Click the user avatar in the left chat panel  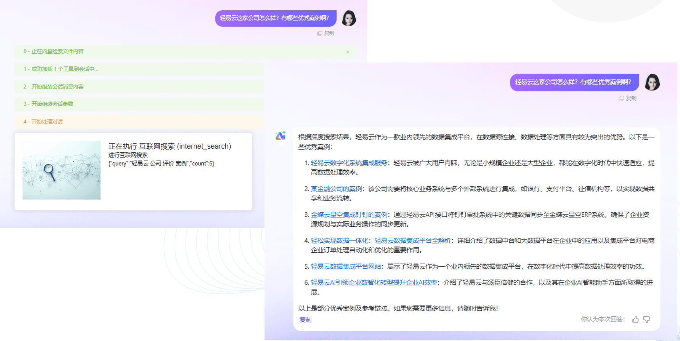coord(348,18)
